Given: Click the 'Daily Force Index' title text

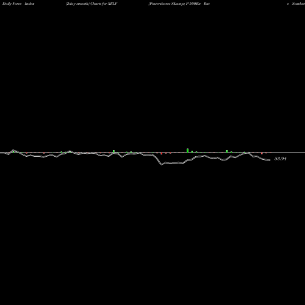Looking at the screenshot, I should tap(18, 4).
